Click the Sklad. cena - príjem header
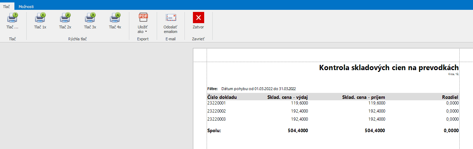The height and width of the screenshot is (149, 473). (x=363, y=97)
